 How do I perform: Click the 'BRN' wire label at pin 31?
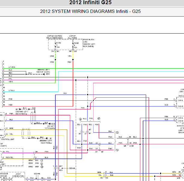tap(11, 128)
